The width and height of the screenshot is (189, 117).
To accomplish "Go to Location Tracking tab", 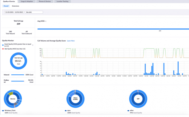I will 62,1.
